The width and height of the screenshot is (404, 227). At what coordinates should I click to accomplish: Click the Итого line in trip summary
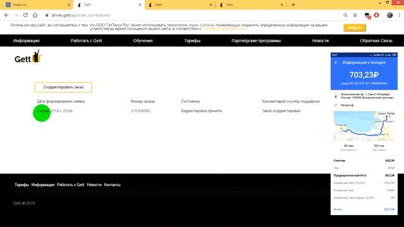[364, 209]
